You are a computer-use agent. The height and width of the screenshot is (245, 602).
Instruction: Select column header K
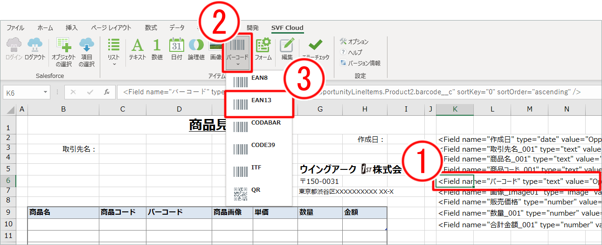click(455, 109)
